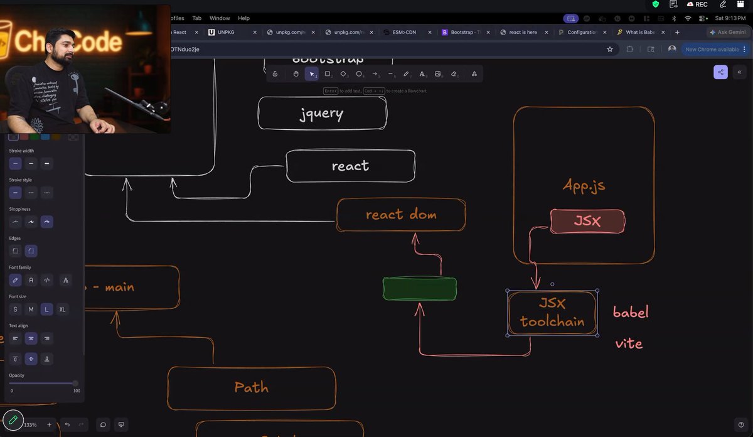Viewport: 753px width, 437px height.
Task: Click the Ask Gemini button
Action: click(729, 32)
